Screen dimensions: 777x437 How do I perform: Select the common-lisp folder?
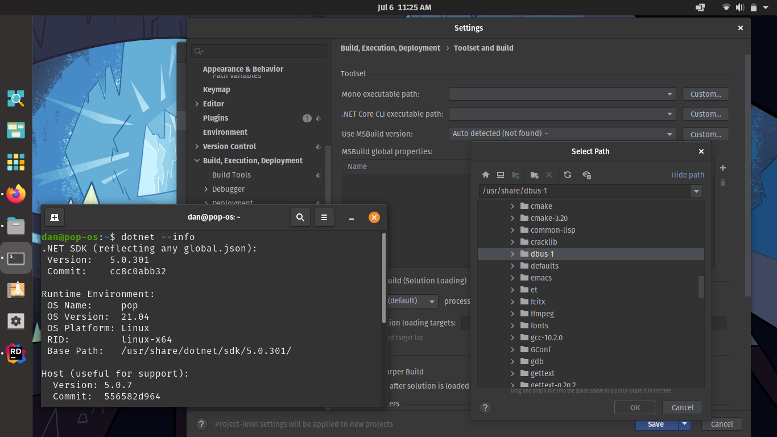[553, 230]
